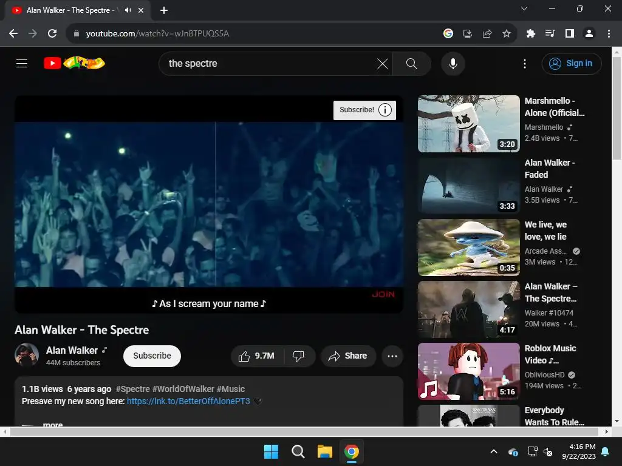Open Windows taskbar search
This screenshot has width=622, height=466.
pyautogui.click(x=298, y=451)
